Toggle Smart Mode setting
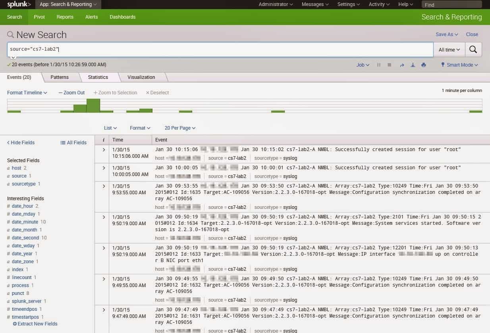The height and width of the screenshot is (333, 490). [459, 65]
